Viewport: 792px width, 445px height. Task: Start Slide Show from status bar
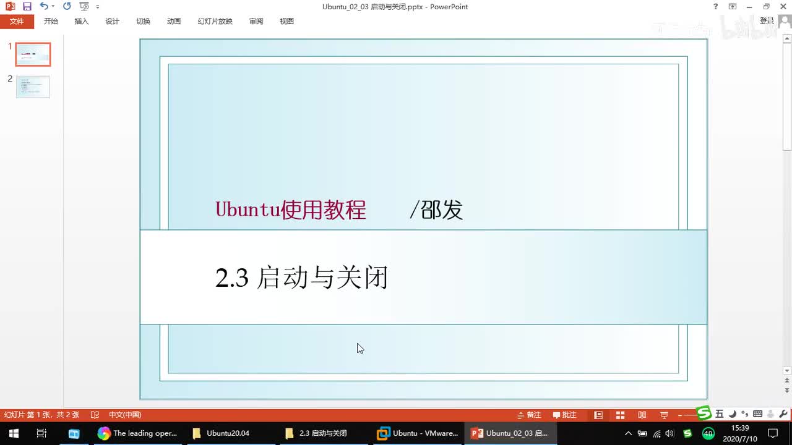(664, 415)
